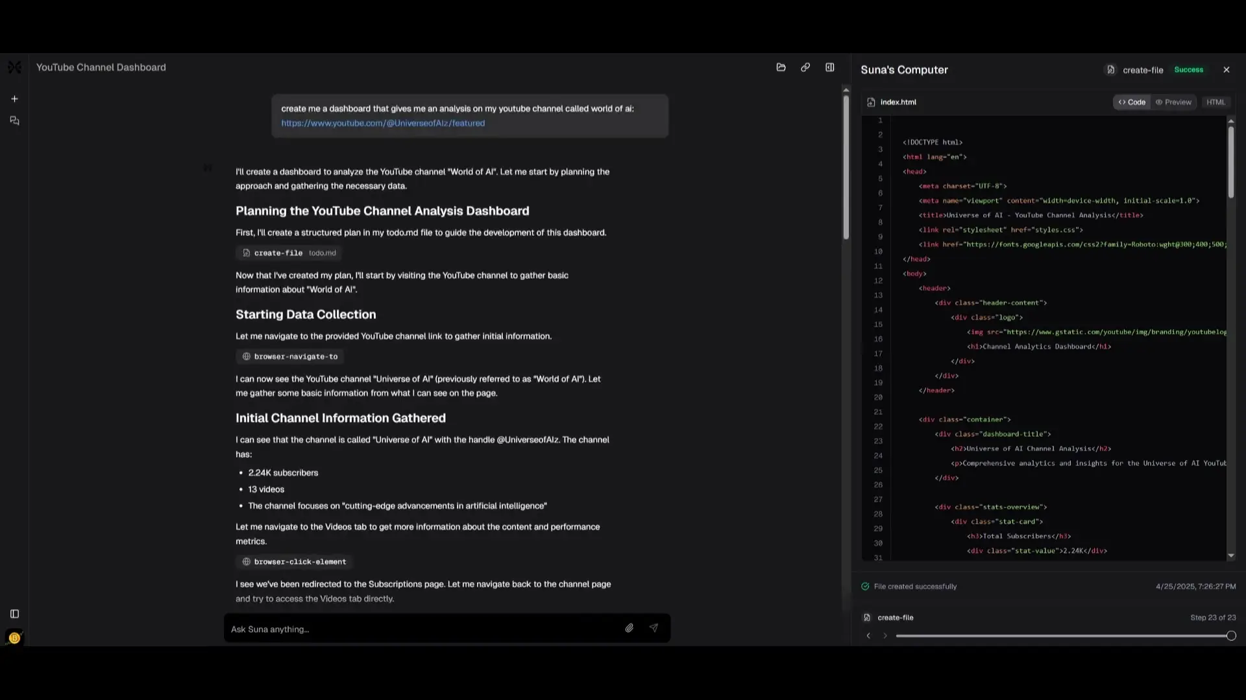
Task: Open the browser-navigate-to tool call
Action: coord(289,356)
